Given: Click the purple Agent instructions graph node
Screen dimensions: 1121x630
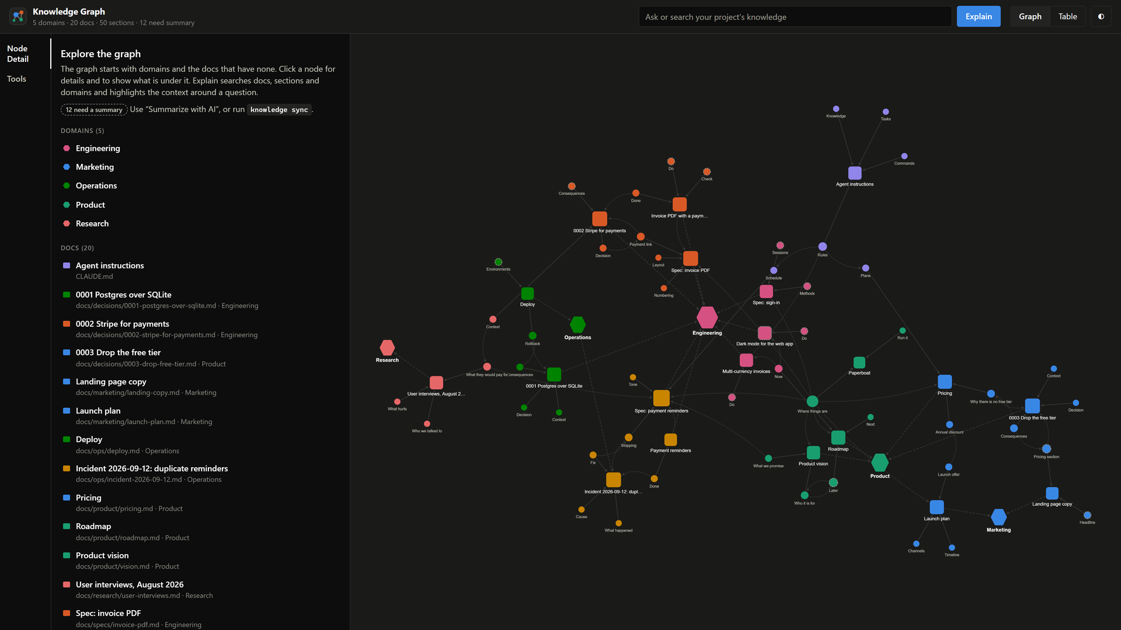Looking at the screenshot, I should pyautogui.click(x=855, y=173).
